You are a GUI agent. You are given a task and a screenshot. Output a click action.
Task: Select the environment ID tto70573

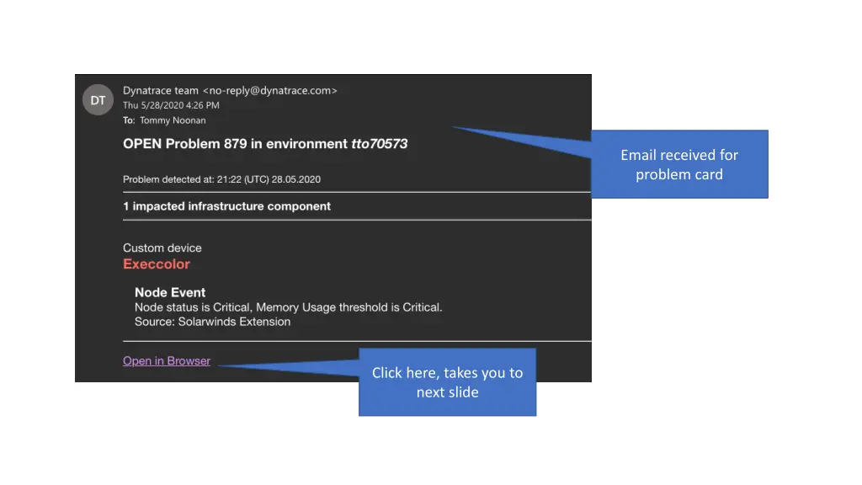(x=379, y=143)
